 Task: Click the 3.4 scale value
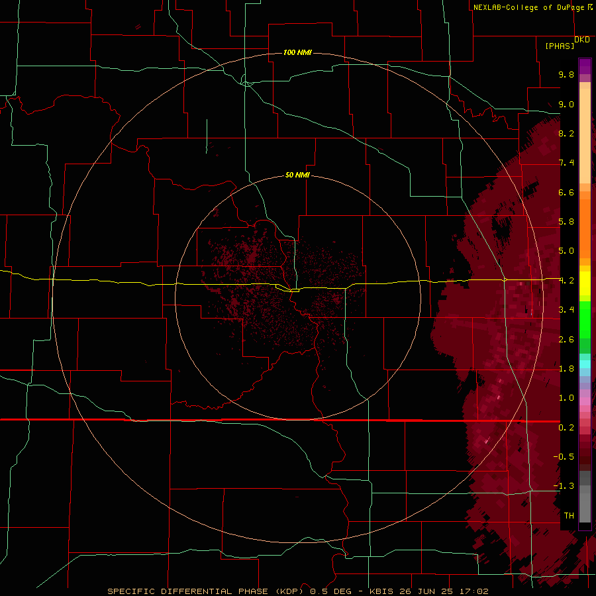click(566, 310)
